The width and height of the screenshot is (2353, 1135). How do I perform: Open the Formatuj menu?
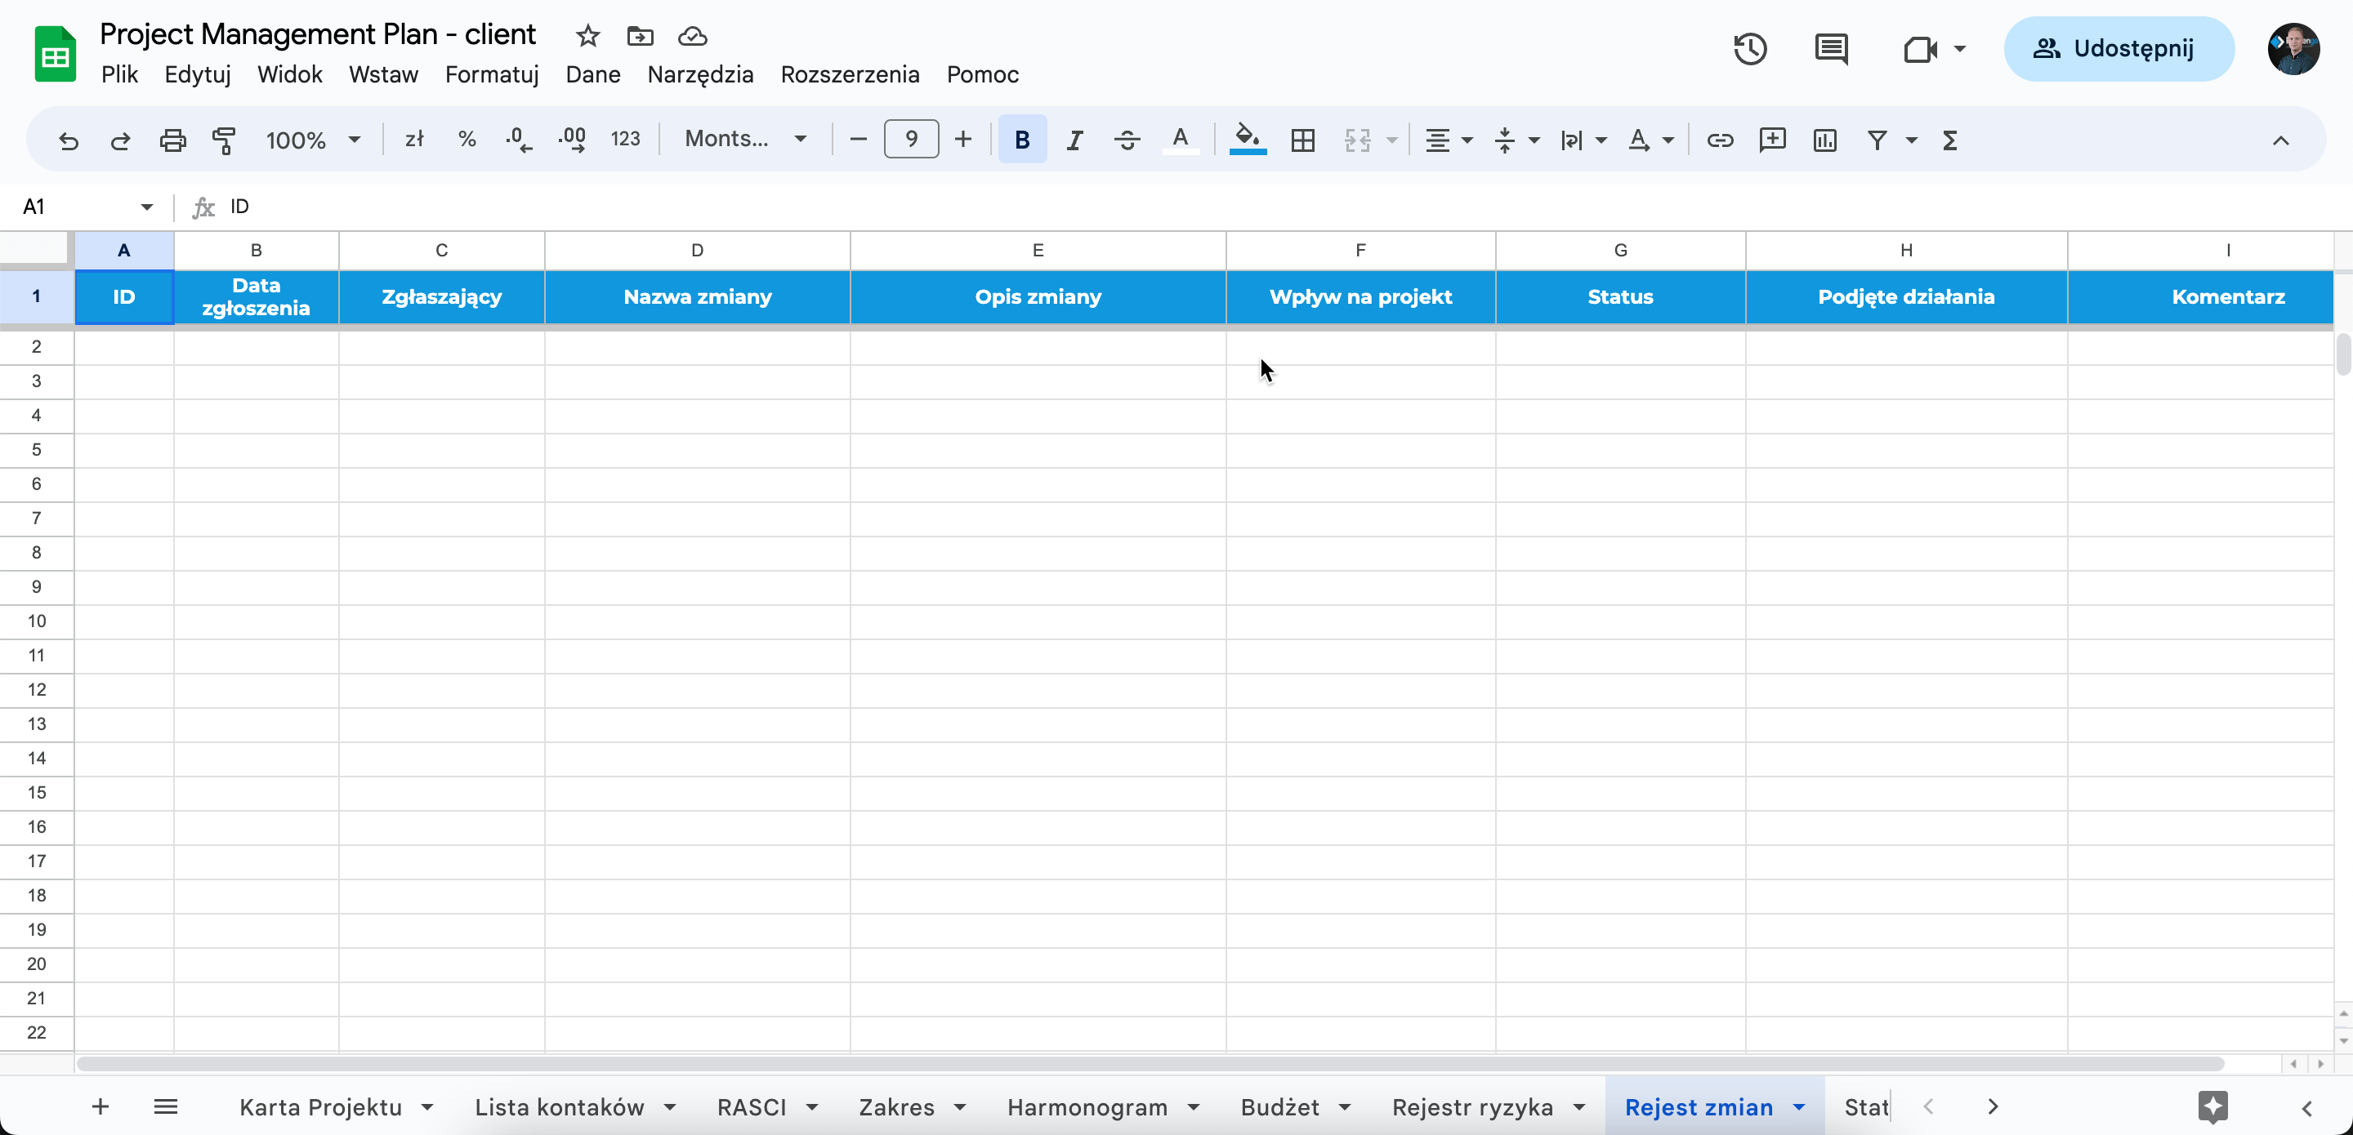491,75
